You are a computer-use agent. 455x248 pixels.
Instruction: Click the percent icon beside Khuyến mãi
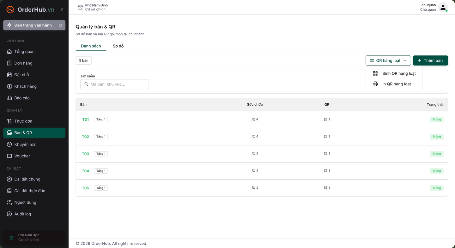click(9, 144)
